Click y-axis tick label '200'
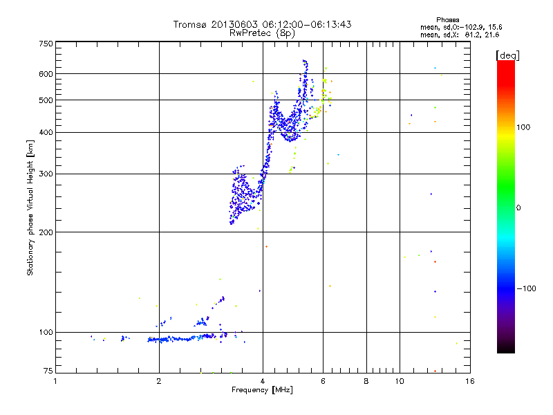The image size is (553, 415). (x=46, y=232)
